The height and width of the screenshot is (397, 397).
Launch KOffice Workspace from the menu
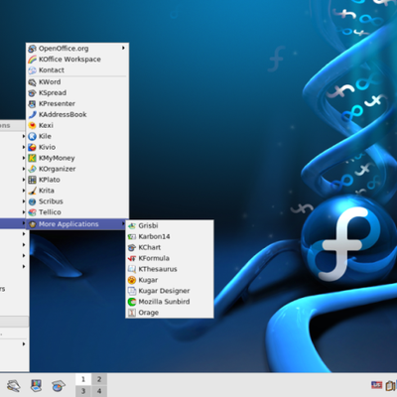(77, 60)
